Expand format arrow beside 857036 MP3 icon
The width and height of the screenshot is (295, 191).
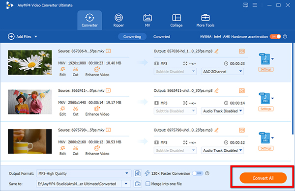point(272,59)
